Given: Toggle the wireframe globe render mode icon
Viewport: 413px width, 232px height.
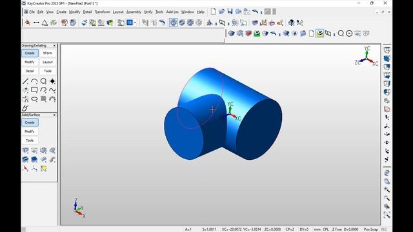Looking at the screenshot, I should (199, 23).
